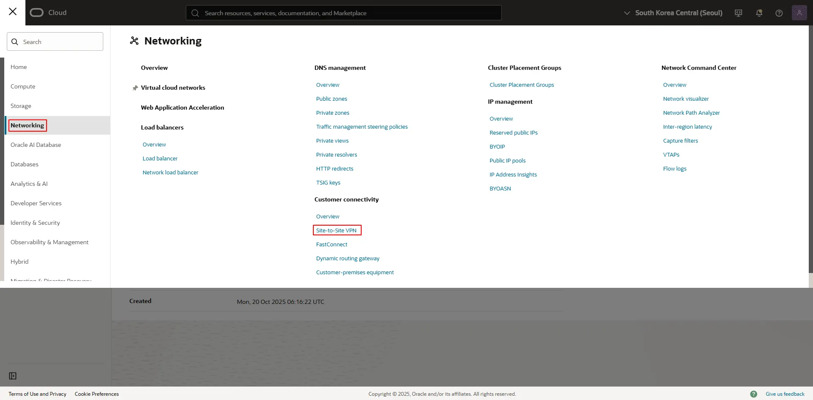Open Customer connectivity Overview link
Screen dimensions: 813x400
coord(328,216)
